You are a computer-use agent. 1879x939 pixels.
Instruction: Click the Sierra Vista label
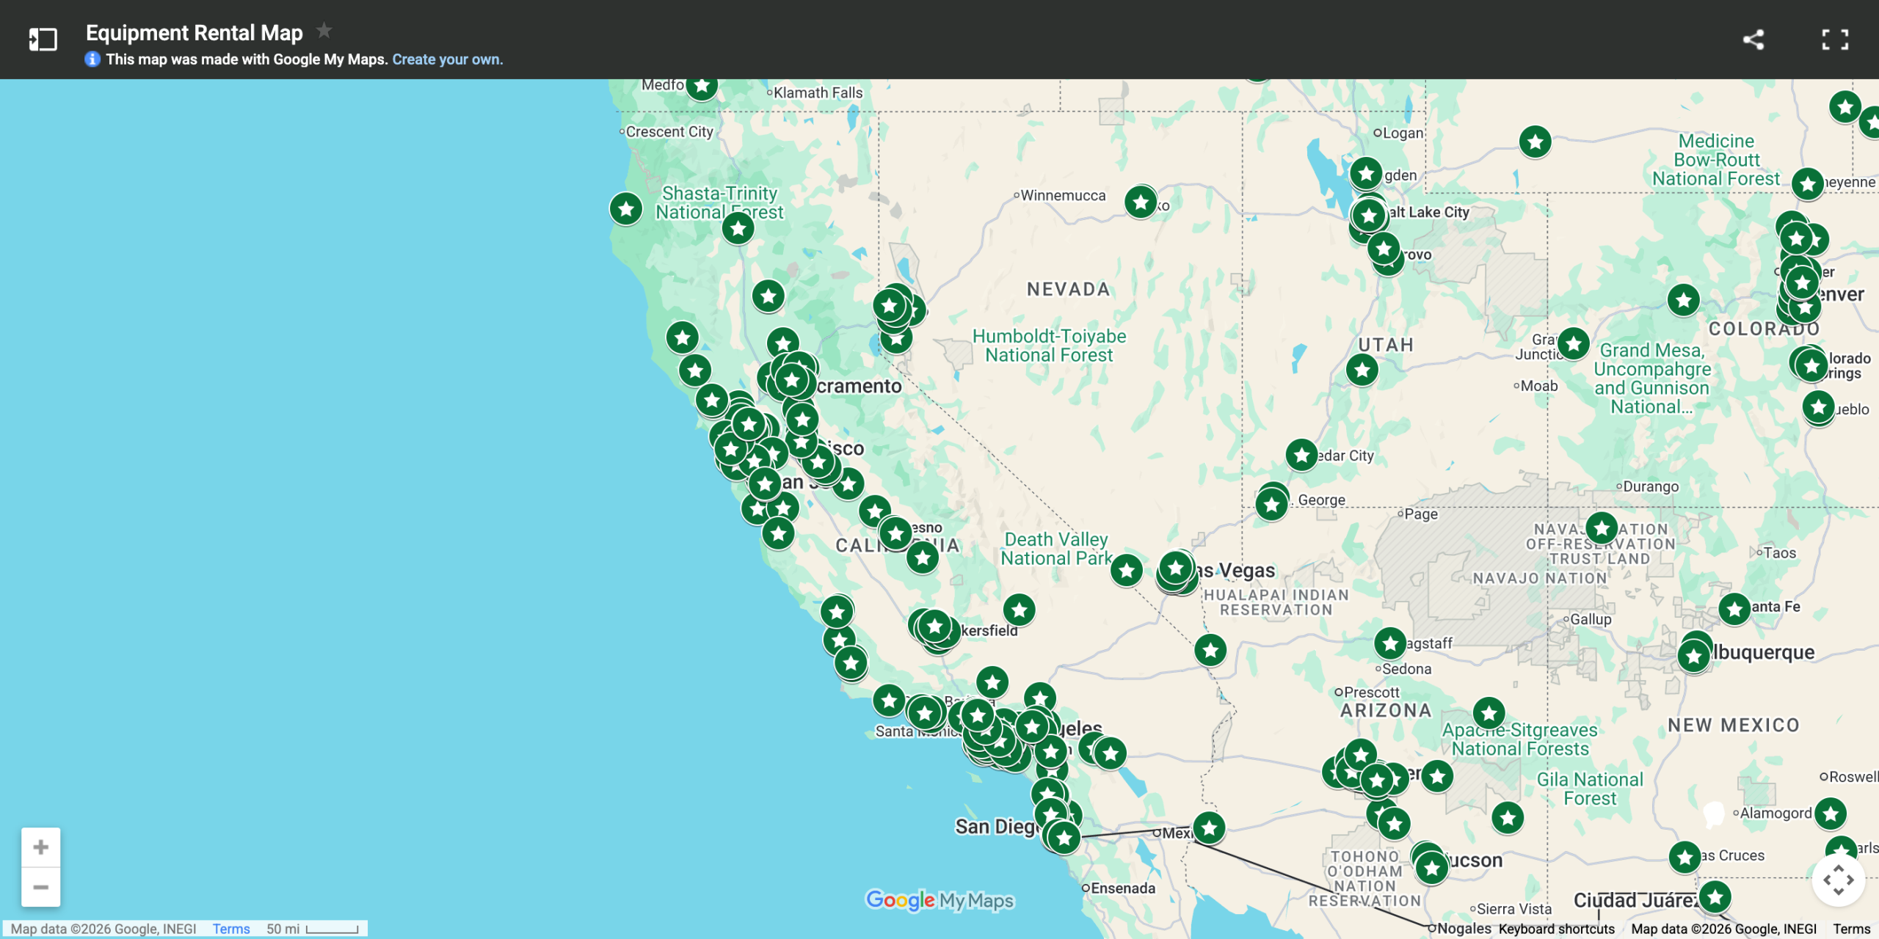pyautogui.click(x=1514, y=910)
